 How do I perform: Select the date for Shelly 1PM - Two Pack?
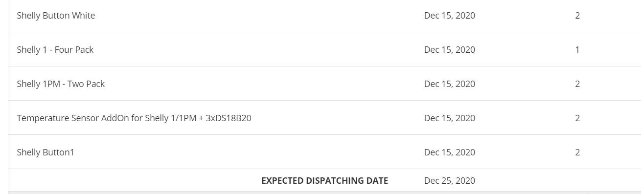click(x=450, y=84)
